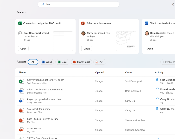Click the Word icon on Client mobile device card
This screenshot has width=175, height=139.
146,23
